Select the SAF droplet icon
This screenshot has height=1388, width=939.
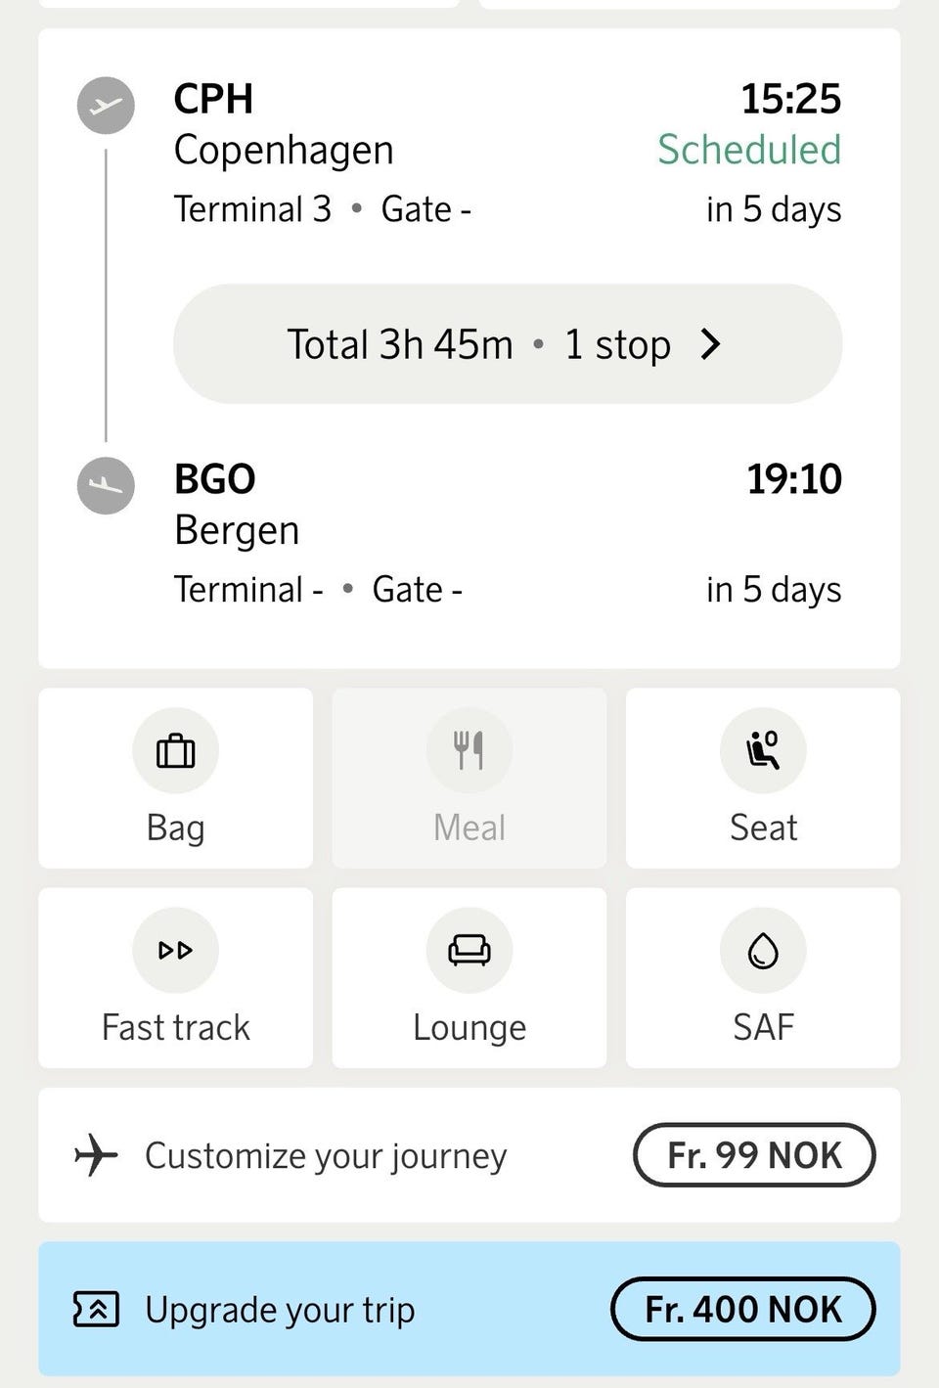(x=763, y=950)
